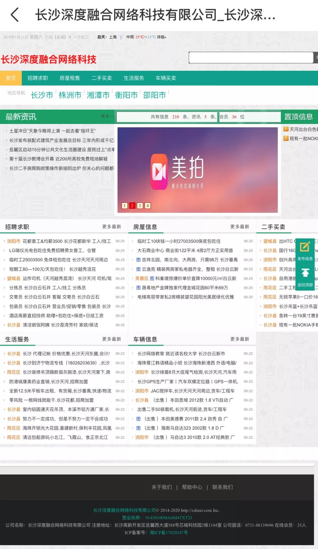The height and width of the screenshot is (549, 318).
Task: Open service listing 全新12.5米平板车出租
Action: pos(60,391)
